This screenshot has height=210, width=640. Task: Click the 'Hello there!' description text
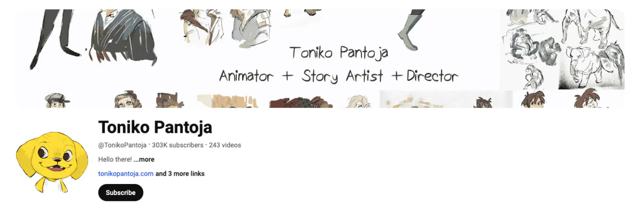click(x=115, y=160)
